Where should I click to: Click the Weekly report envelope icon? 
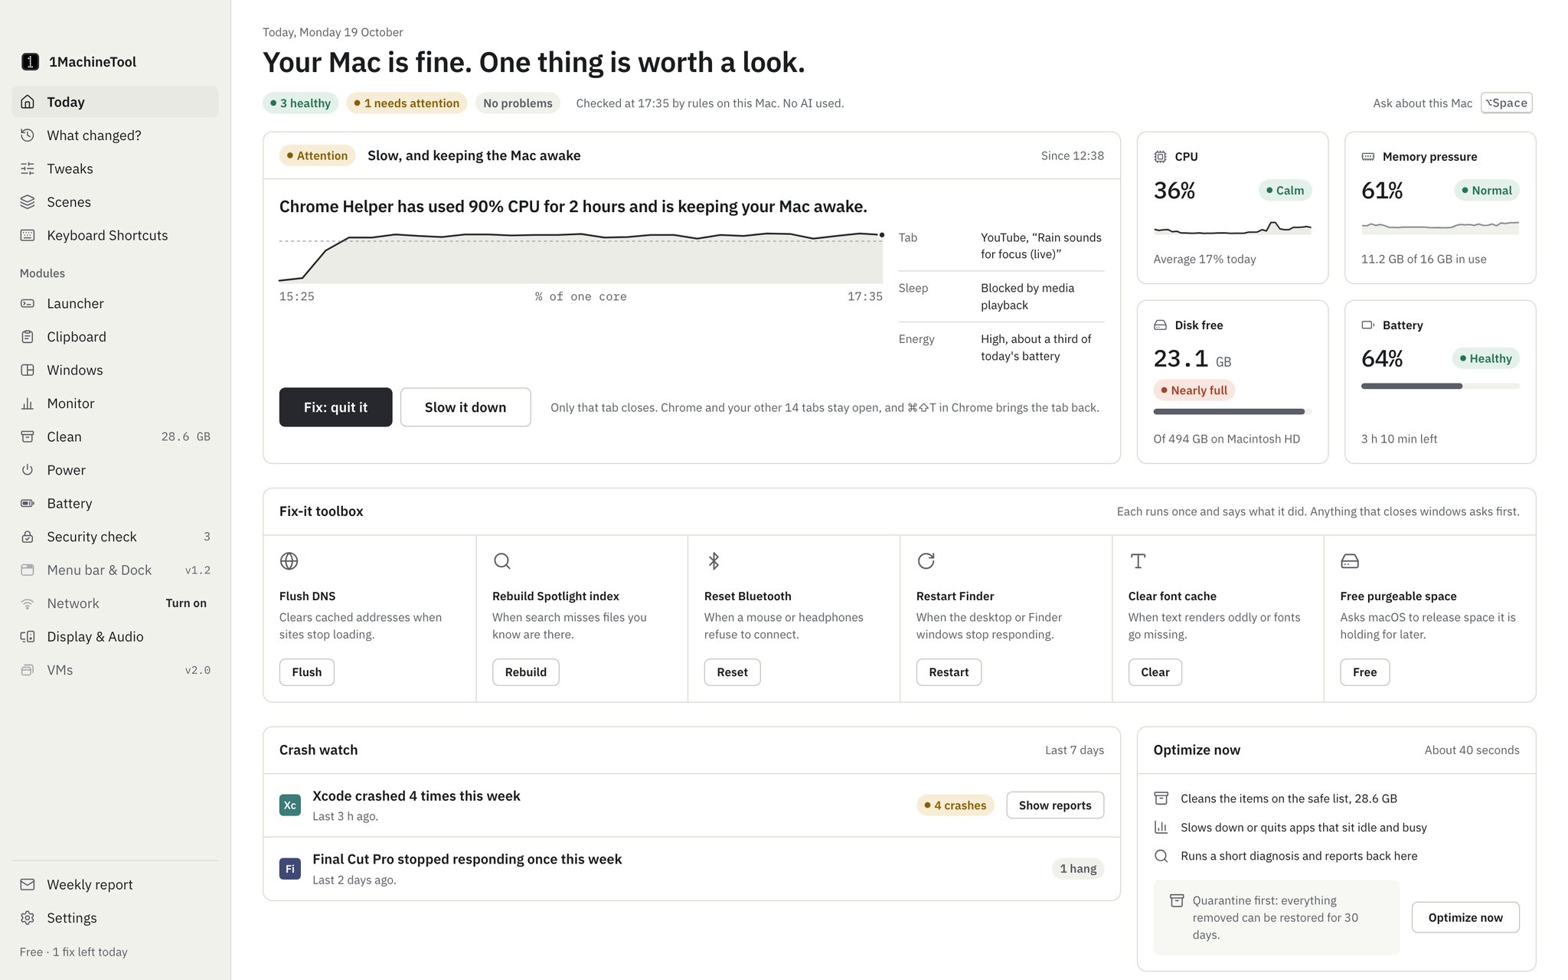click(28, 884)
